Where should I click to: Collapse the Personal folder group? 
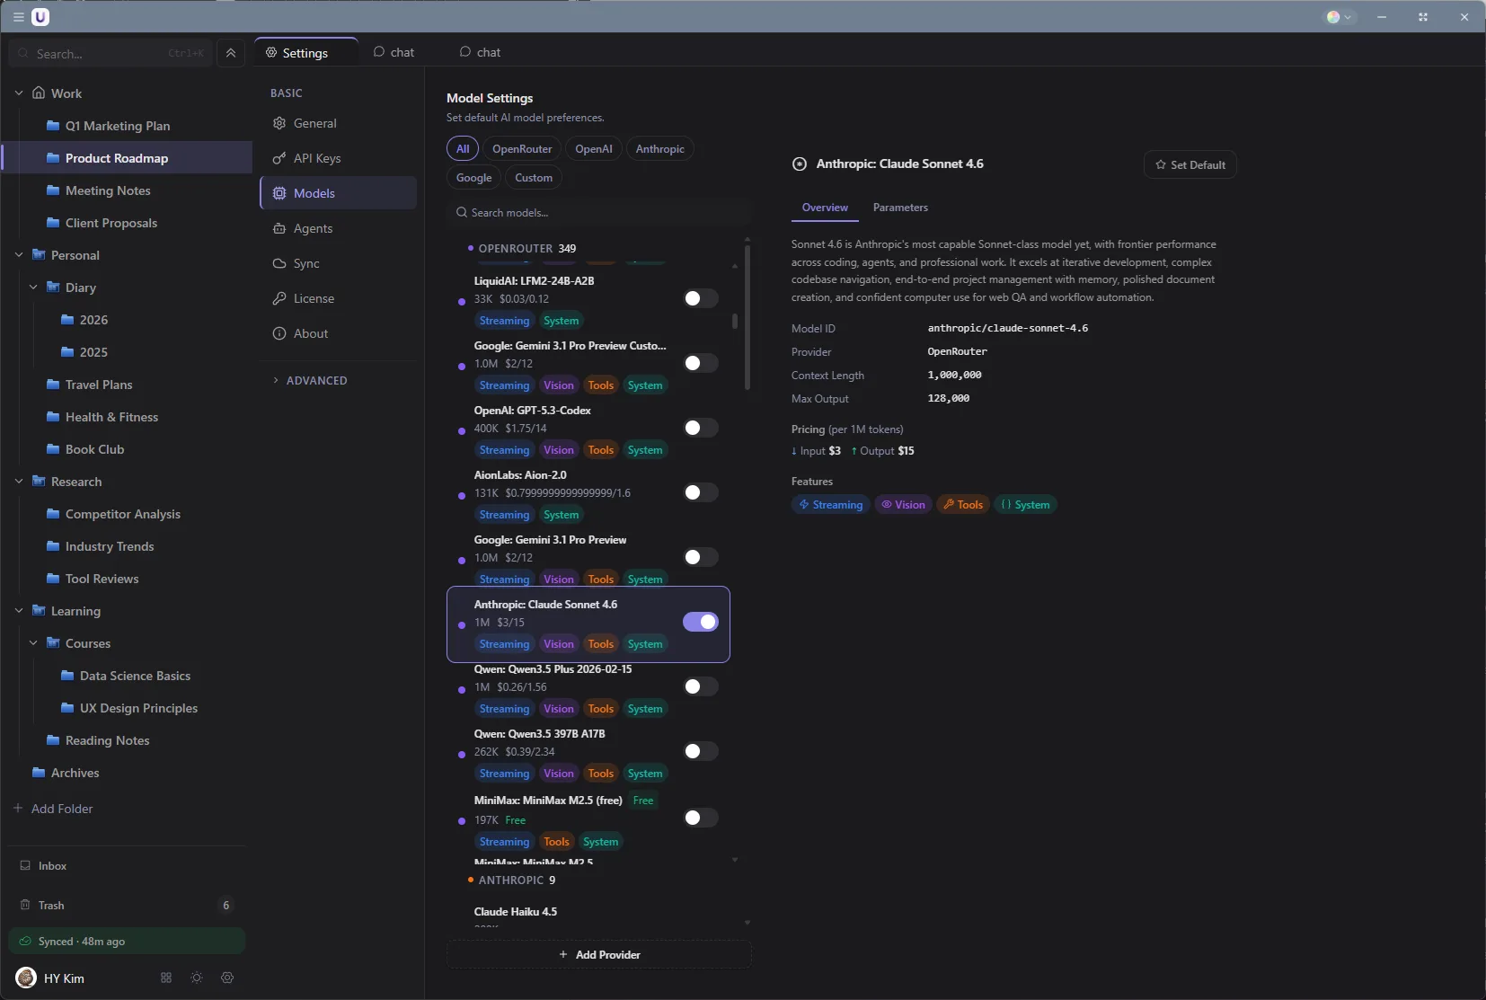18,255
